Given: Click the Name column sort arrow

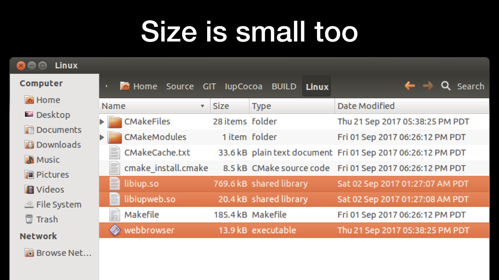Looking at the screenshot, I should coord(202,106).
